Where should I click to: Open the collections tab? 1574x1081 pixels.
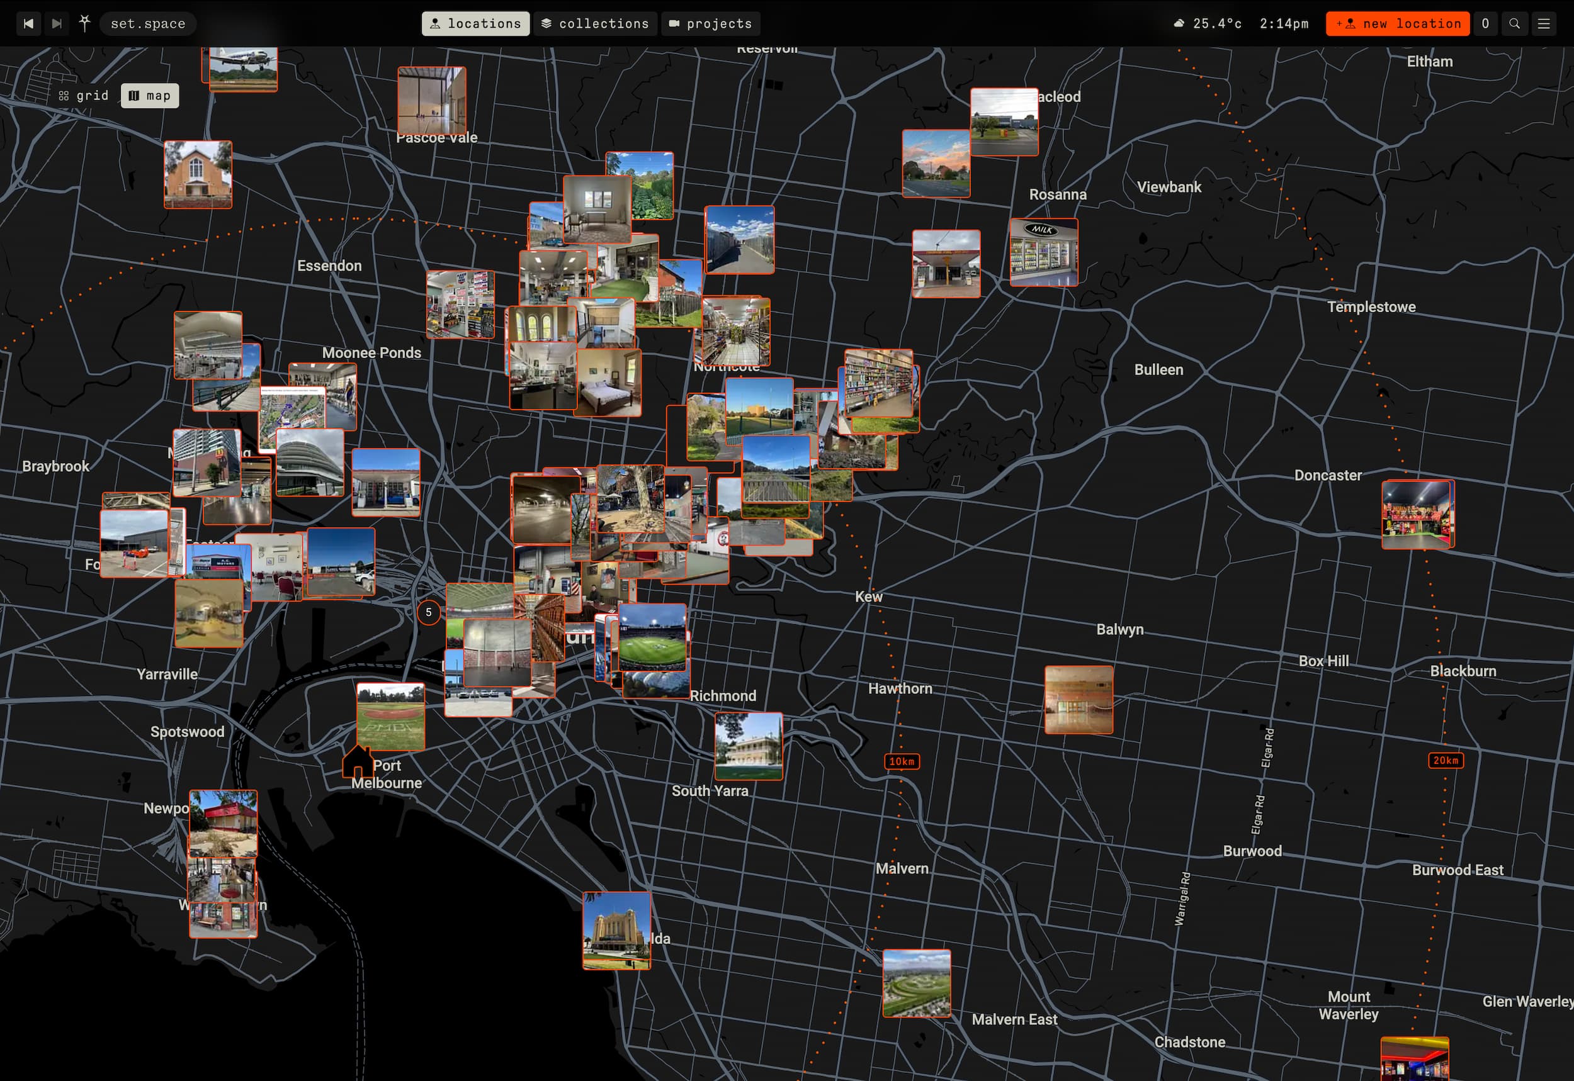(x=595, y=24)
